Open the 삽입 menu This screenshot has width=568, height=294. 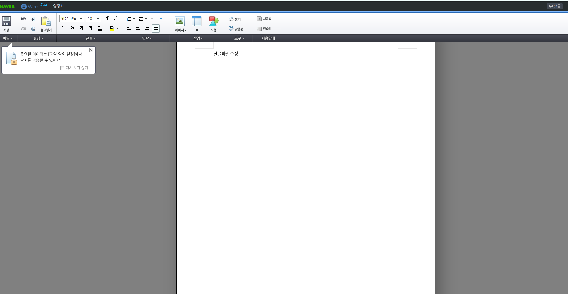pos(198,38)
